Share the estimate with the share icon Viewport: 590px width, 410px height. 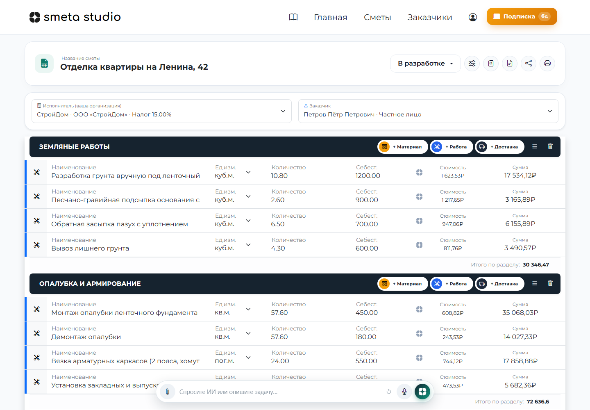click(529, 64)
